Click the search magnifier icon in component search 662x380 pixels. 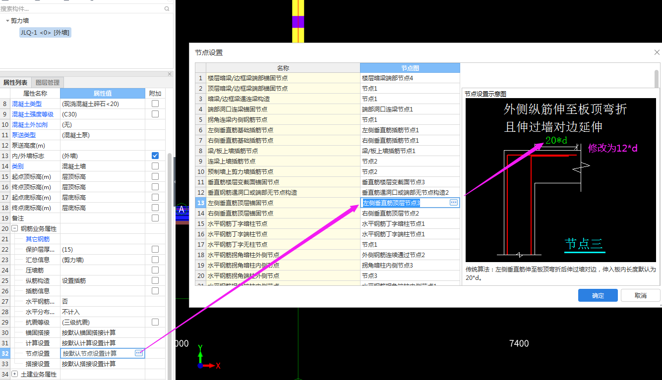click(167, 8)
